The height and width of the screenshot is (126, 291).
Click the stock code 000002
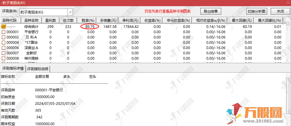pos(13,37)
